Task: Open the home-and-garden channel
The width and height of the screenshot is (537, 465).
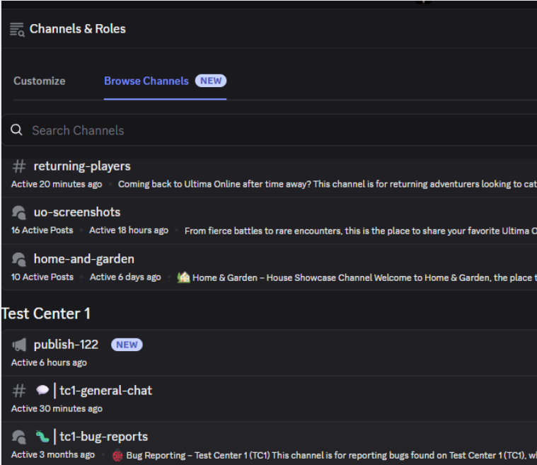Action: tap(83, 259)
